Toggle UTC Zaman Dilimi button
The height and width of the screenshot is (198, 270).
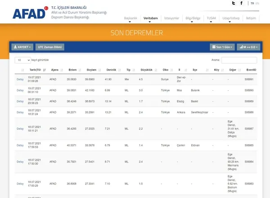pyautogui.click(x=50, y=47)
